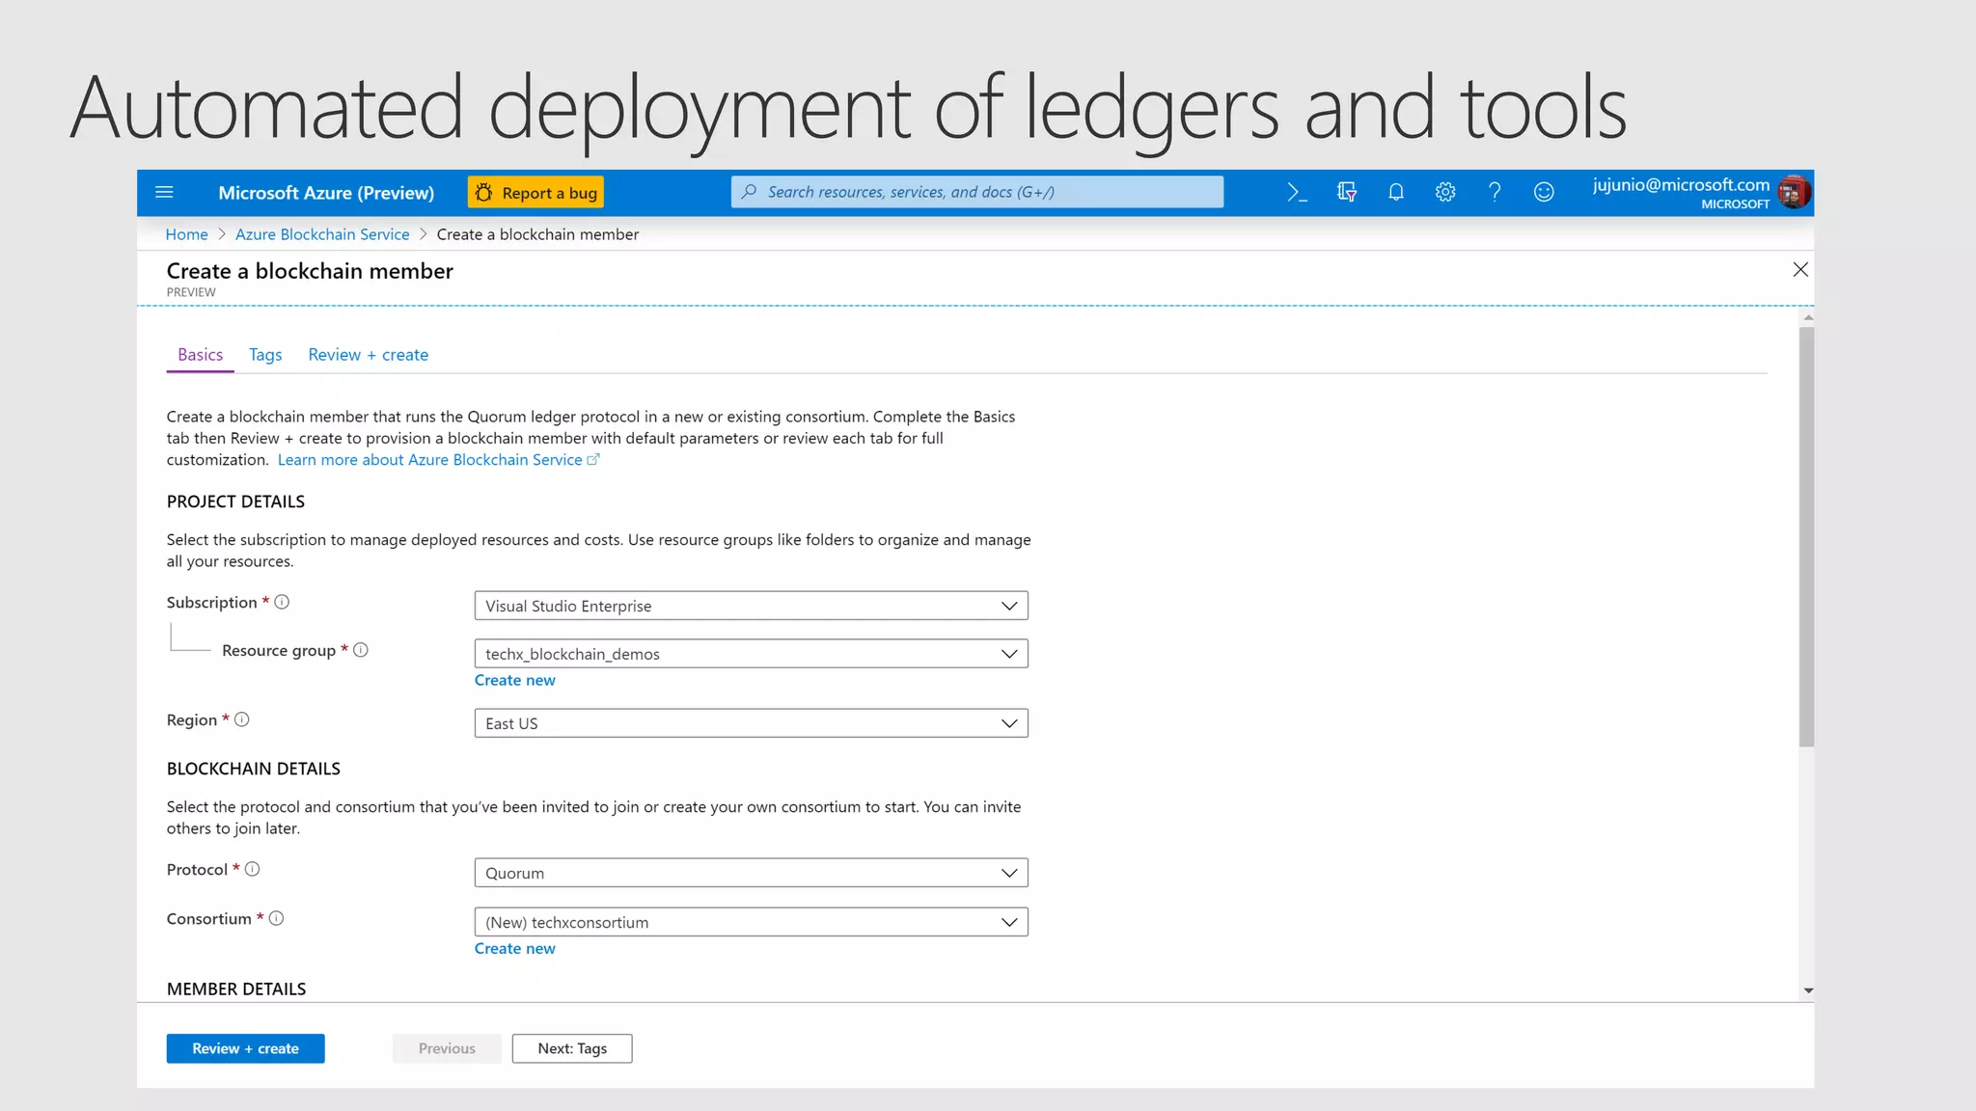Open portal settings gear
Image resolution: width=1976 pixels, height=1111 pixels.
[x=1444, y=192]
